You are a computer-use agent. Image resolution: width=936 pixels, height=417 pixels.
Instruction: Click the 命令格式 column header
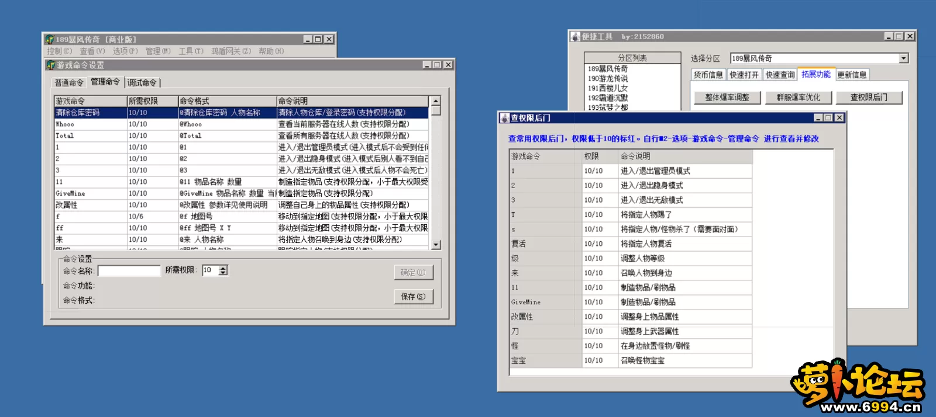pyautogui.click(x=228, y=101)
